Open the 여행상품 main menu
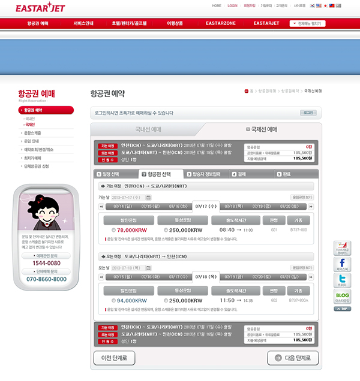This screenshot has height=381, width=360. point(175,23)
